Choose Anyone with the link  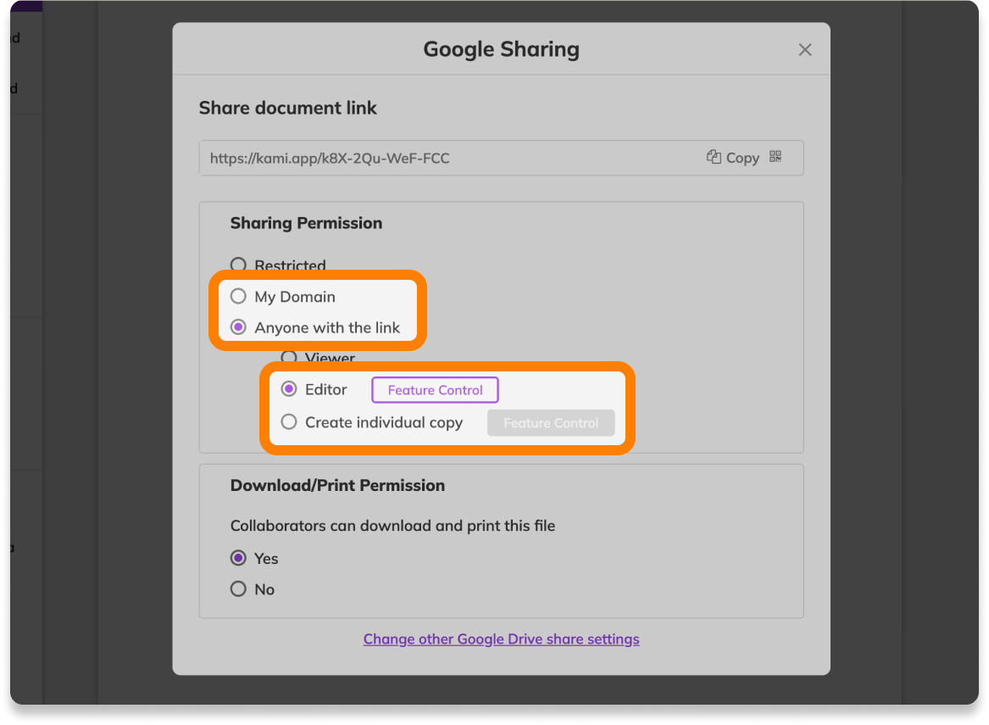[x=238, y=326]
